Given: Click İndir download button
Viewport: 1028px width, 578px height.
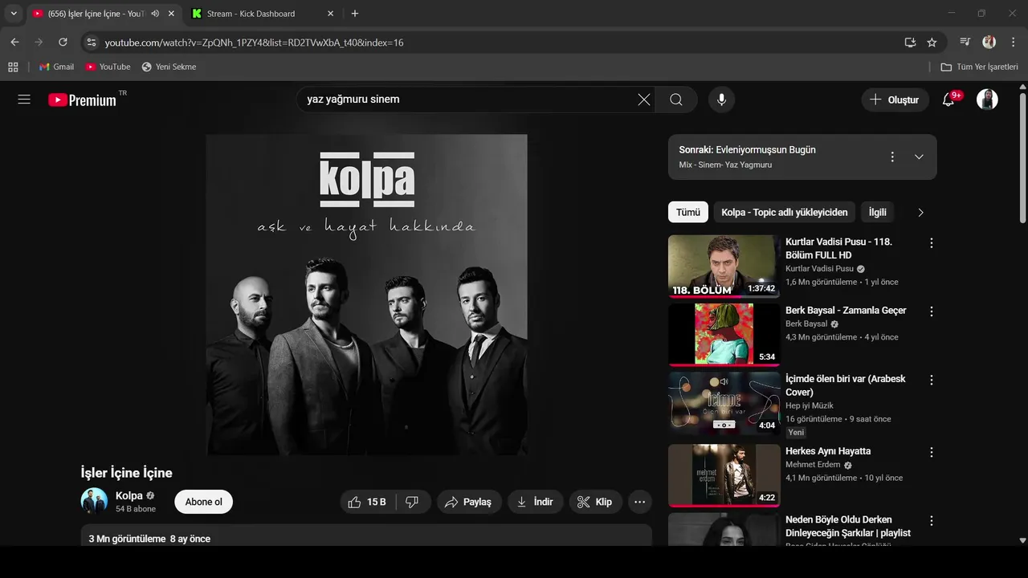Looking at the screenshot, I should tap(535, 502).
